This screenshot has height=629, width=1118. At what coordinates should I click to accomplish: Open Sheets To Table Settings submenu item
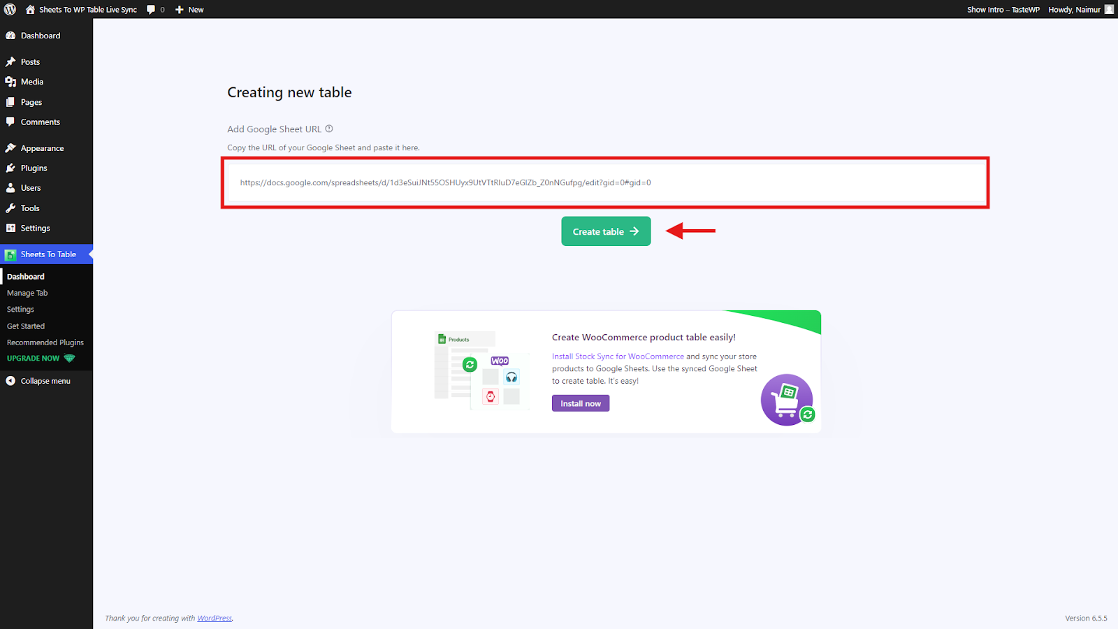pos(20,310)
